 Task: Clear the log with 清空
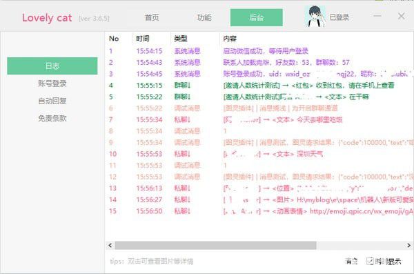click(x=351, y=261)
